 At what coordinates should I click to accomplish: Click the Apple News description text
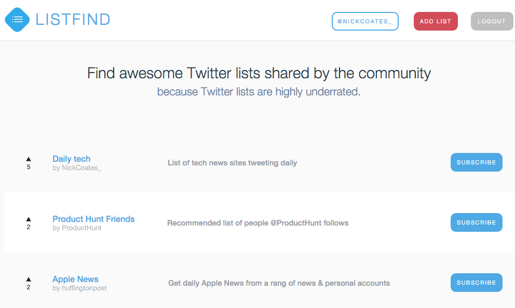coord(279,283)
